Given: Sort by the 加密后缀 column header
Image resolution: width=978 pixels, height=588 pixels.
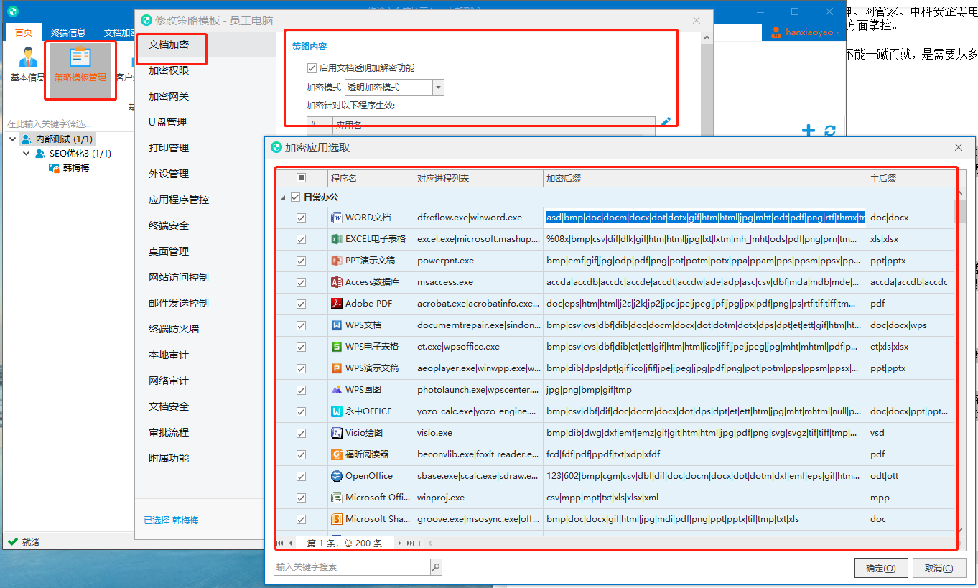Looking at the screenshot, I should pyautogui.click(x=705, y=178).
